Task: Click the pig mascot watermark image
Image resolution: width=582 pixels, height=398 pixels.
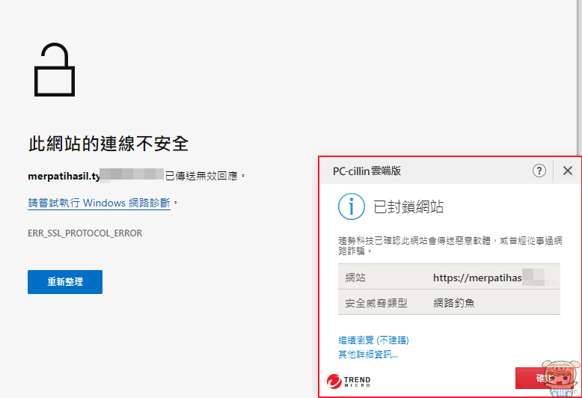Action: tap(562, 379)
